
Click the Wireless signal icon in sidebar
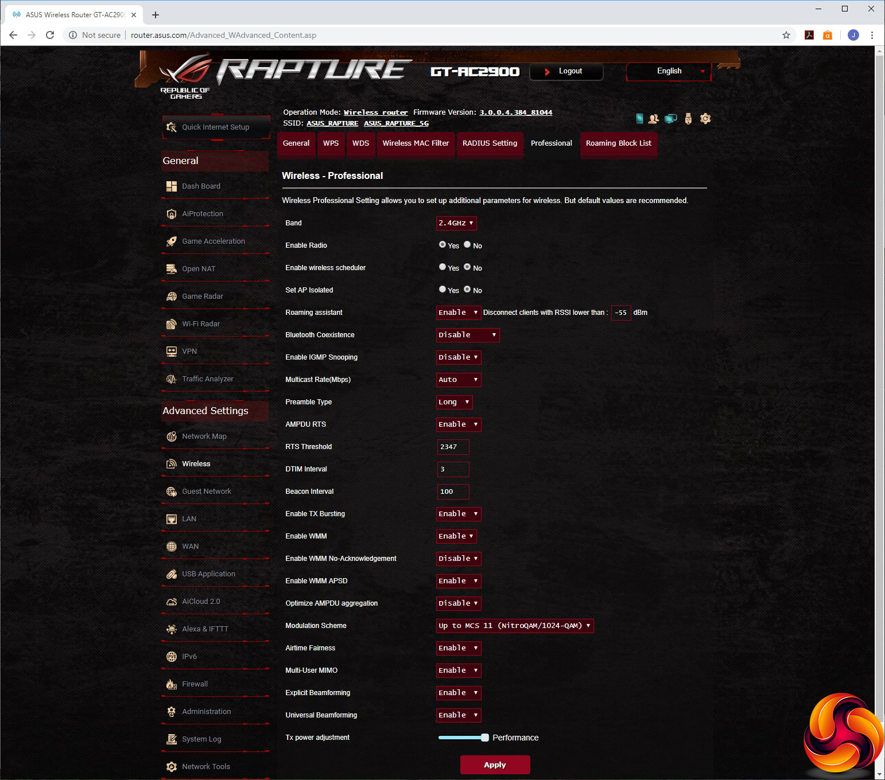[x=171, y=464]
